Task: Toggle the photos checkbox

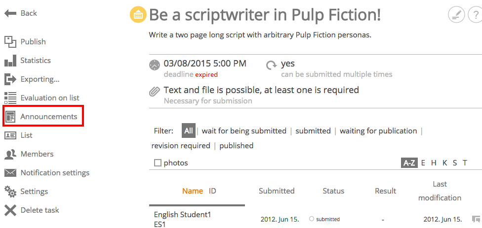Action: 158,163
